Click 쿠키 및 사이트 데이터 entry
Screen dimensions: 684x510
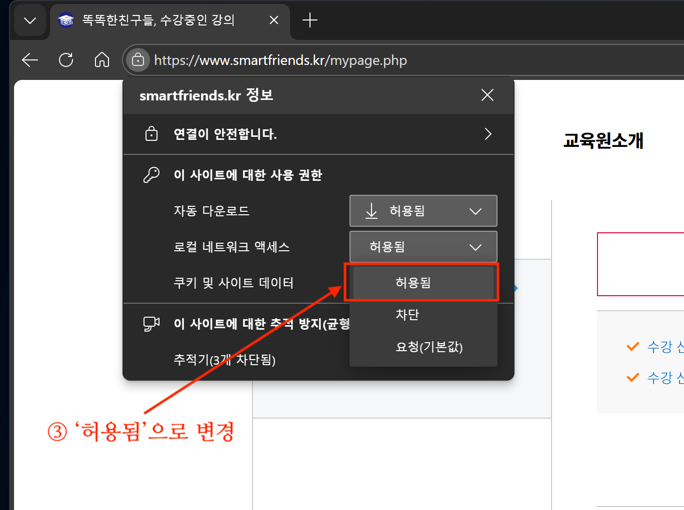(x=233, y=283)
